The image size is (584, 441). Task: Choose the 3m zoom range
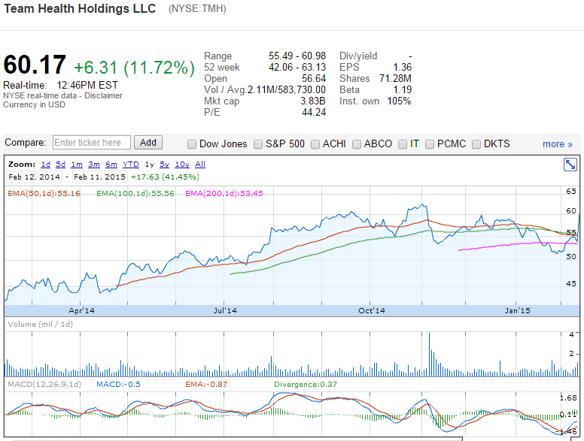[x=93, y=164]
